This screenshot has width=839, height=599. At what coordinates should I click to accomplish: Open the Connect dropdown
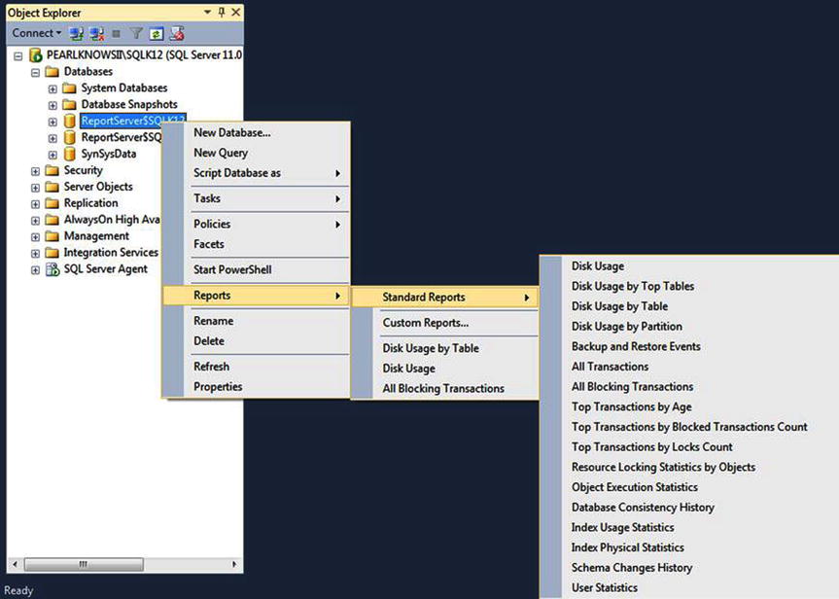click(x=36, y=33)
